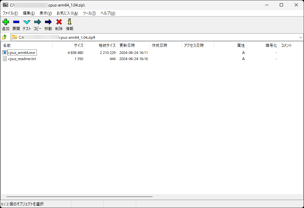The width and height of the screenshot is (304, 208).
Task: Open the address bar history dropdown
Action: tap(301, 37)
